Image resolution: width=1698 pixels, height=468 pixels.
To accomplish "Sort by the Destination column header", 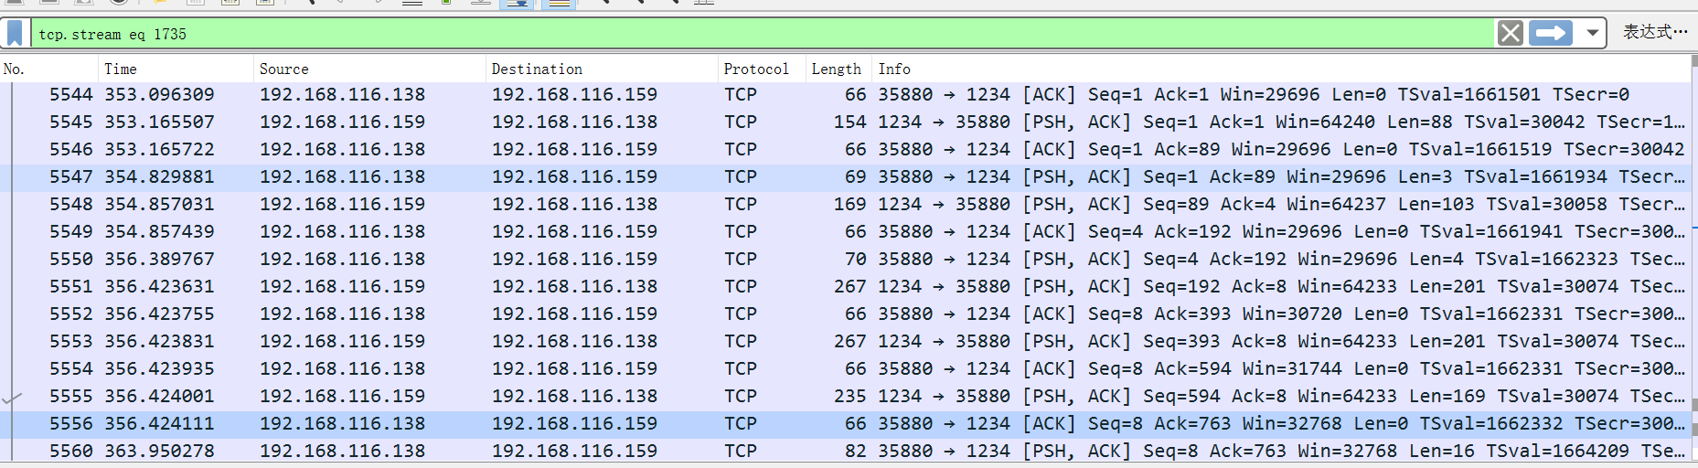I will click(602, 69).
